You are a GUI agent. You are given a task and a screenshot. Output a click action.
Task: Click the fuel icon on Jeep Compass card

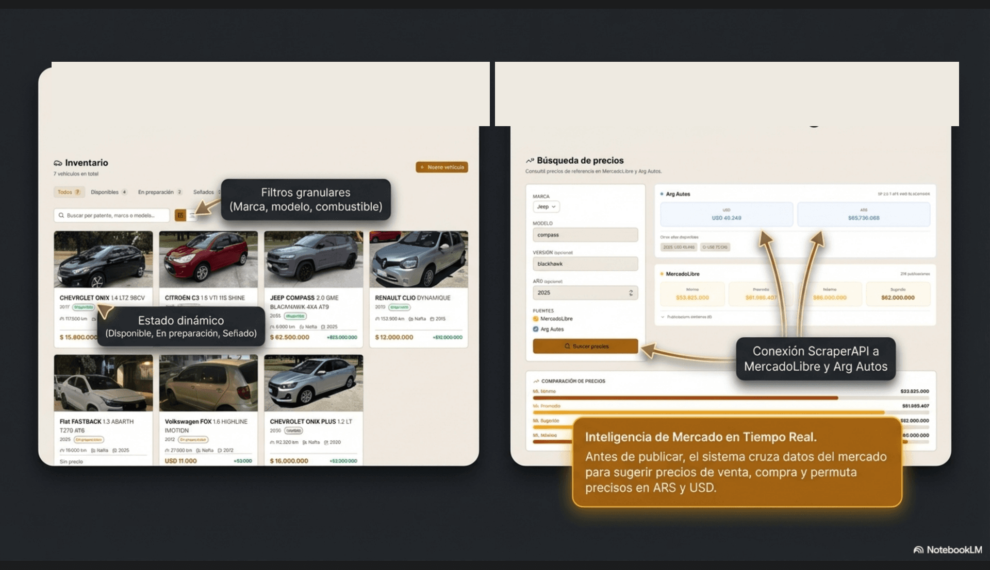pyautogui.click(x=302, y=327)
